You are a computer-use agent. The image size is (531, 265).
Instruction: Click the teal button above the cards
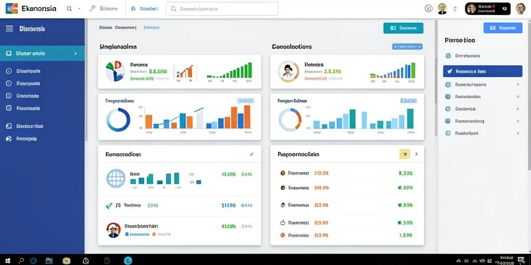403,28
